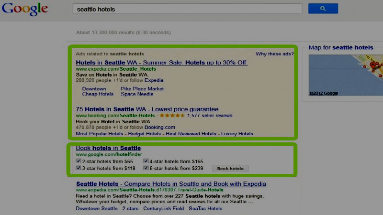Uncheck the 4-star hotels from $165 checkbox
This screenshot has width=383, height=215.
(146, 161)
